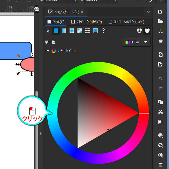Set fill to no paint (X)

[x=48, y=31]
